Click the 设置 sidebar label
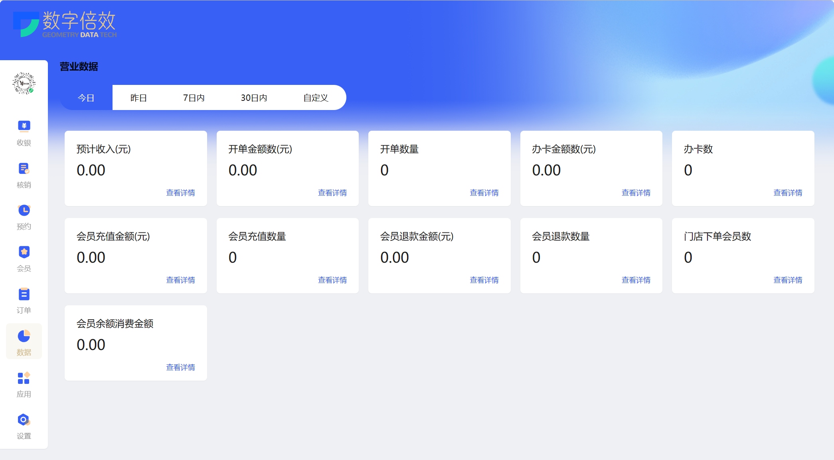The image size is (834, 460). 24,436
